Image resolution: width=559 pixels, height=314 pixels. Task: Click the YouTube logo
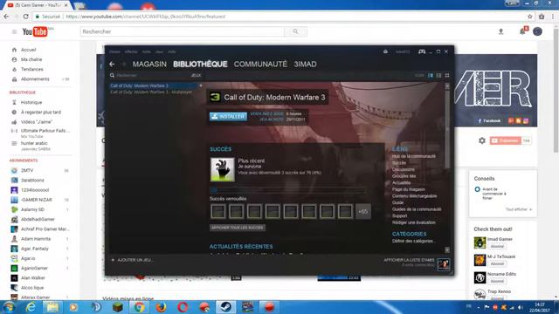(35, 31)
